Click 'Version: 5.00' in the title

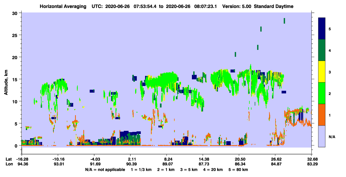(236, 6)
